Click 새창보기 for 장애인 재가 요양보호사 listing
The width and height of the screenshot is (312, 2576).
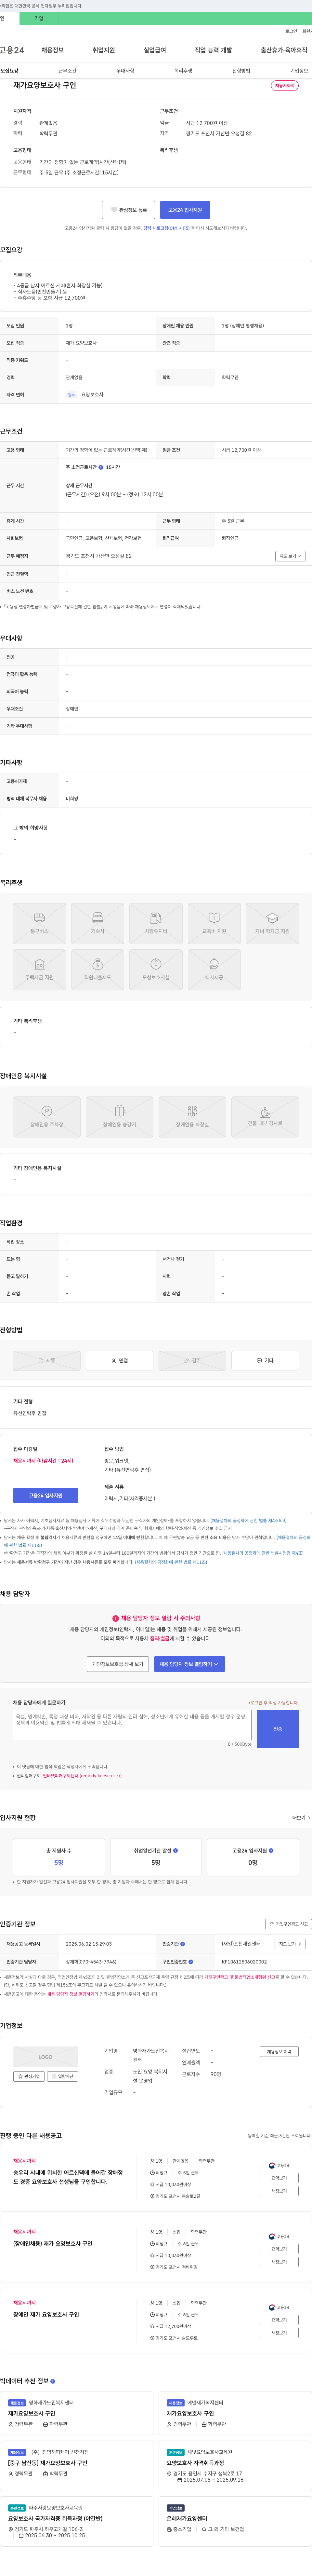[279, 2333]
